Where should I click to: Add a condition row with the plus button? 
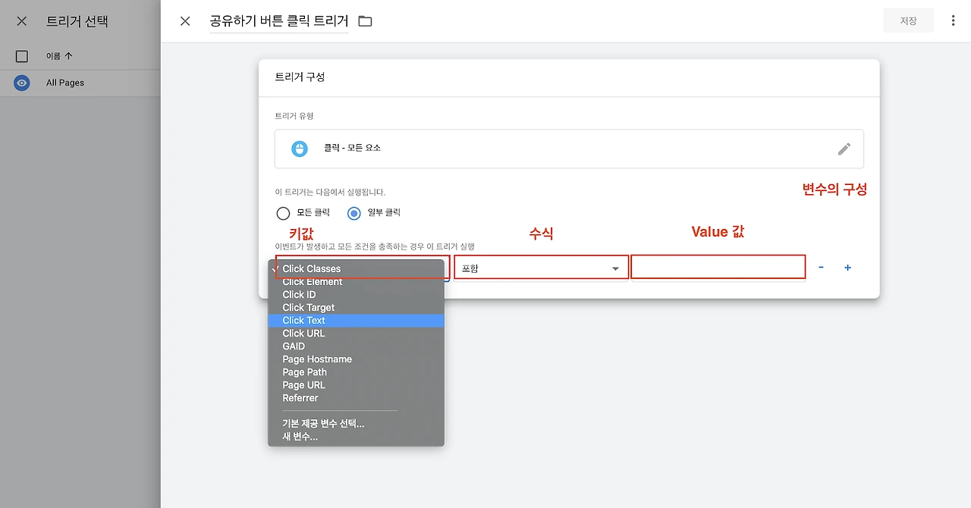[x=848, y=268]
